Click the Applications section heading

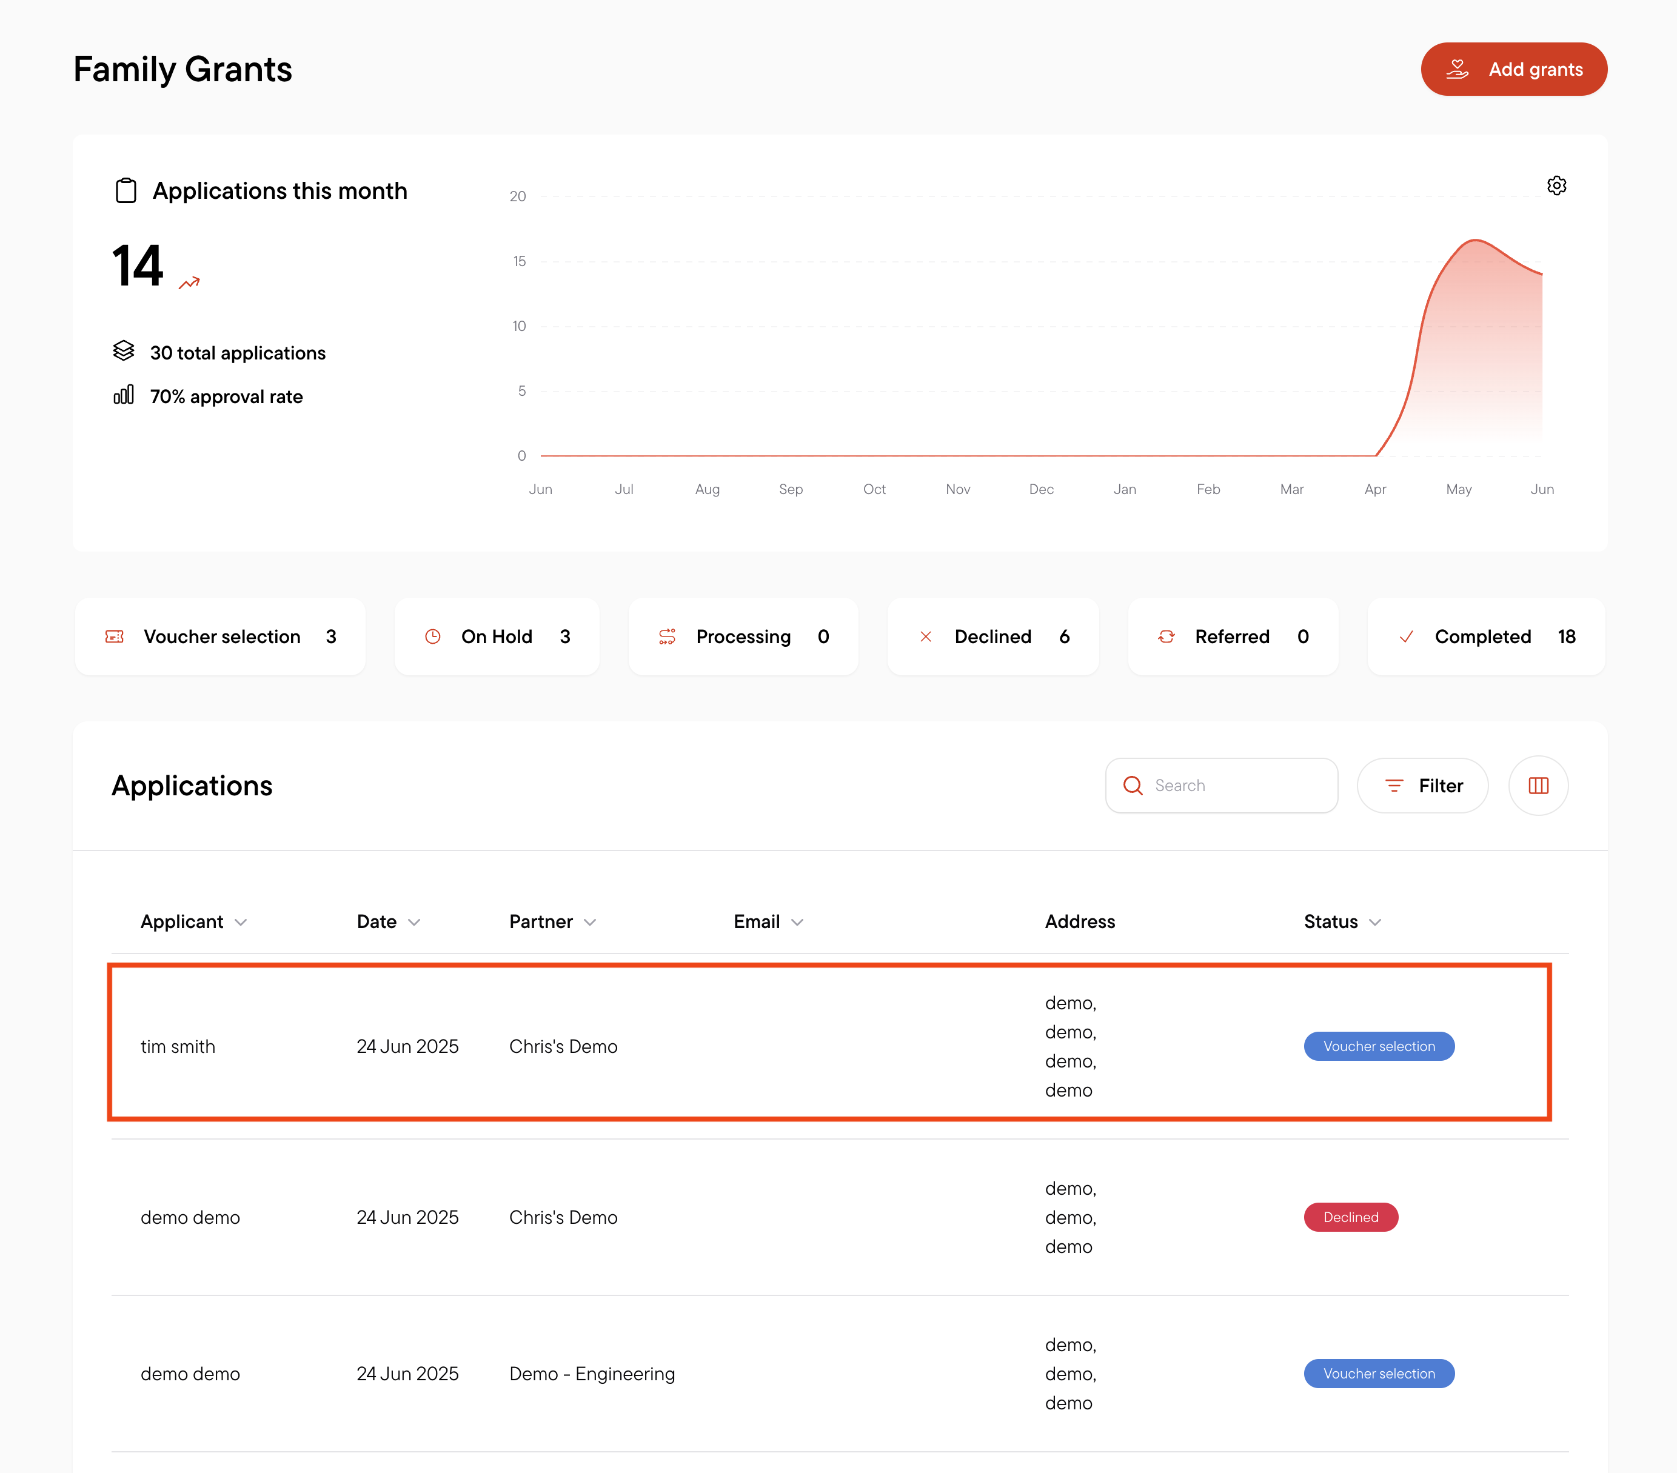[192, 786]
